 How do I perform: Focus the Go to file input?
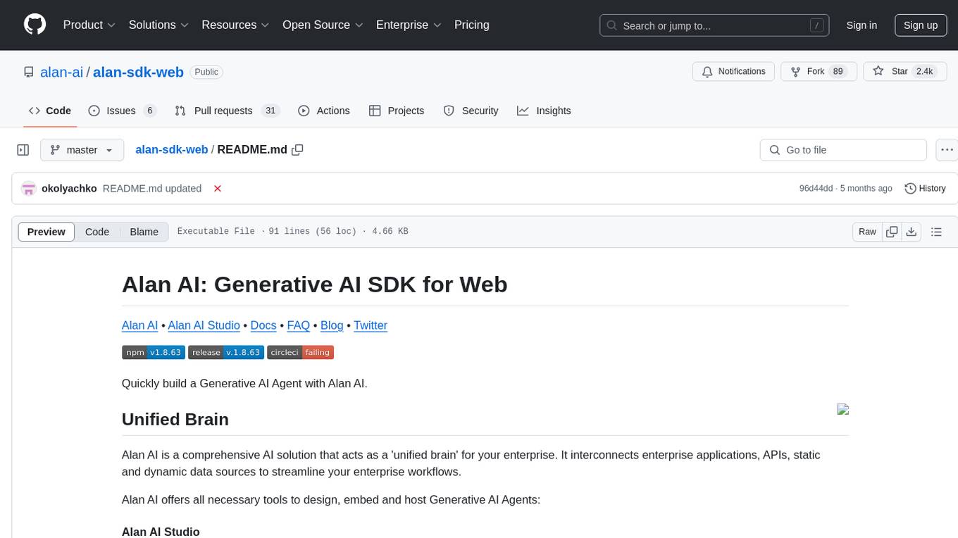[843, 150]
